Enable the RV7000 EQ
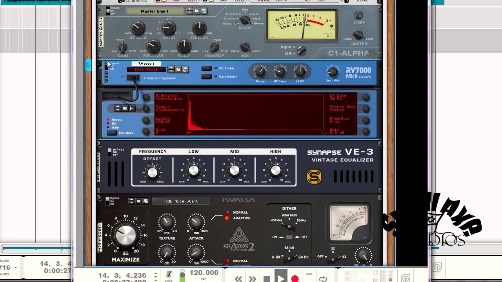The image size is (502, 282). click(206, 68)
